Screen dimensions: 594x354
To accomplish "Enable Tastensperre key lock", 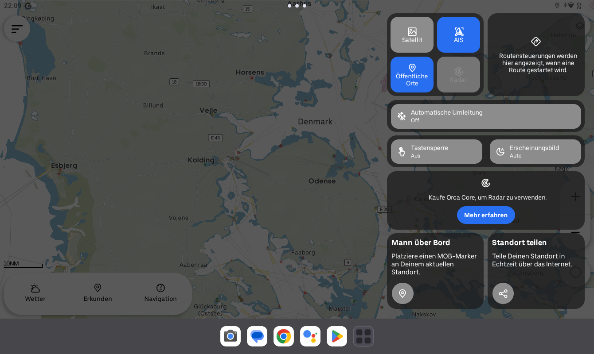I will [436, 152].
